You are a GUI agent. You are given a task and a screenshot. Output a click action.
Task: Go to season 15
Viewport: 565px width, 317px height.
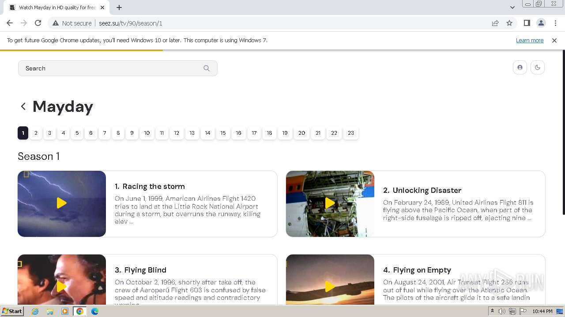tap(223, 133)
